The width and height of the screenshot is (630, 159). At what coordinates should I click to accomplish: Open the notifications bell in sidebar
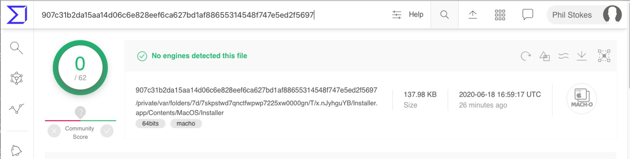16,151
